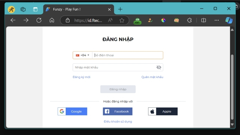Image resolution: width=240 pixels, height=135 pixels.
Task: Open a new tab with plus button
Action: click(120, 9)
